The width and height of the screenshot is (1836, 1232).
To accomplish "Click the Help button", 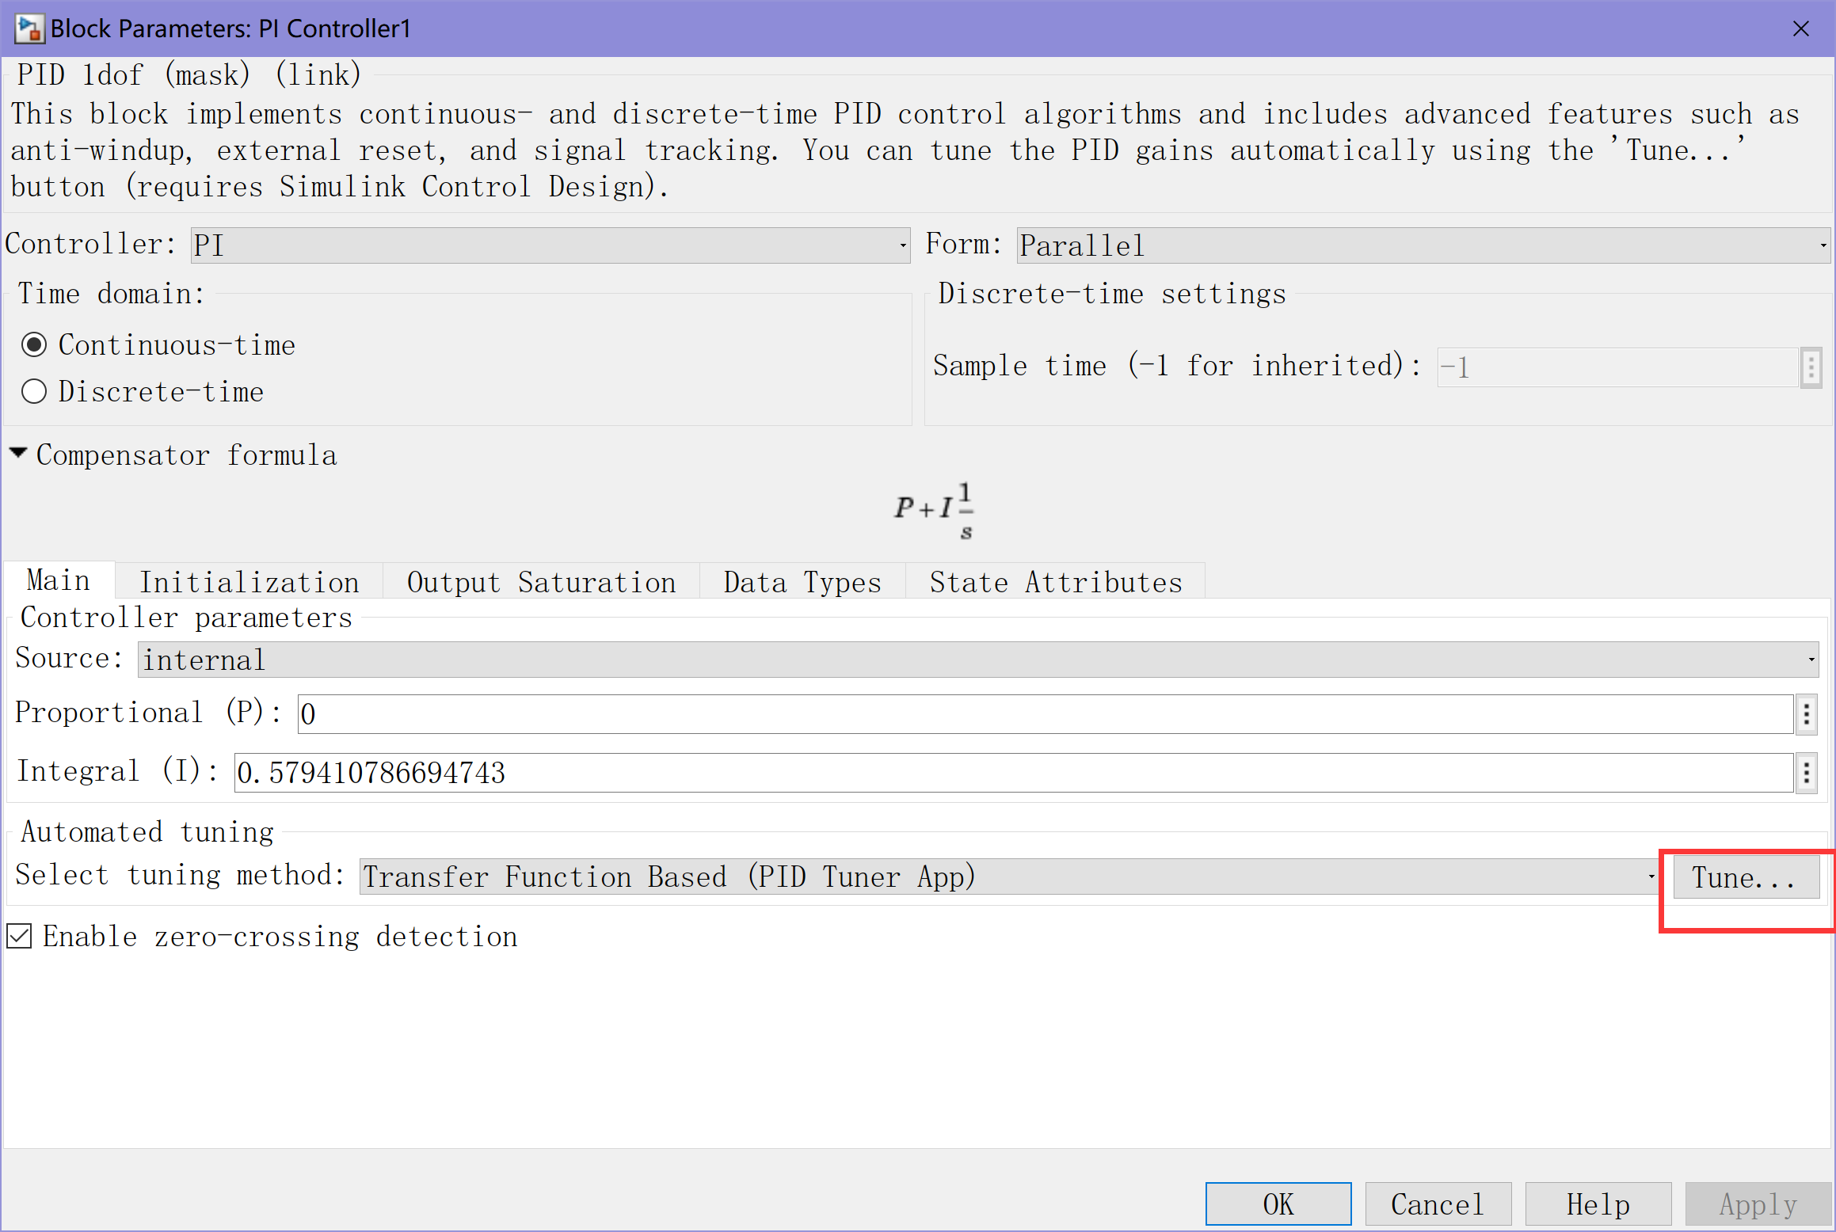I will pyautogui.click(x=1598, y=1204).
